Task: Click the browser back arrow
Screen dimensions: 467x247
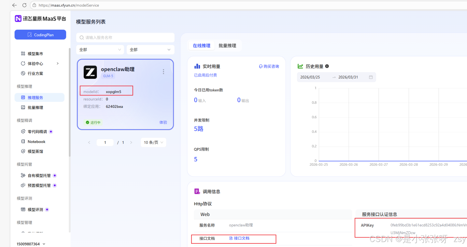Action: pos(15,5)
